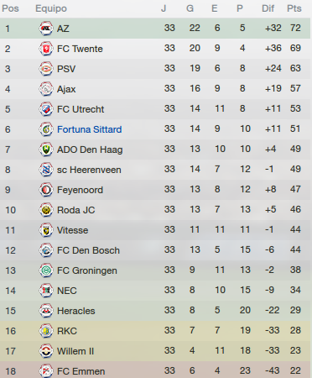Image resolution: width=312 pixels, height=378 pixels.
Task: Open the Vitesse team name
Action: point(73,230)
